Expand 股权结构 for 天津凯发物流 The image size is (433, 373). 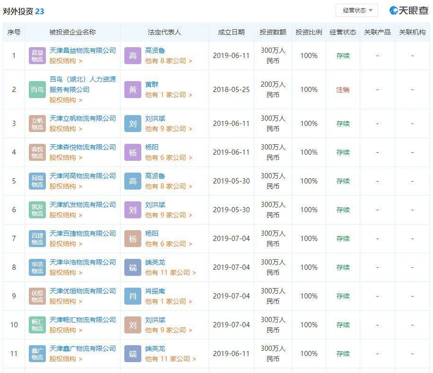66,215
